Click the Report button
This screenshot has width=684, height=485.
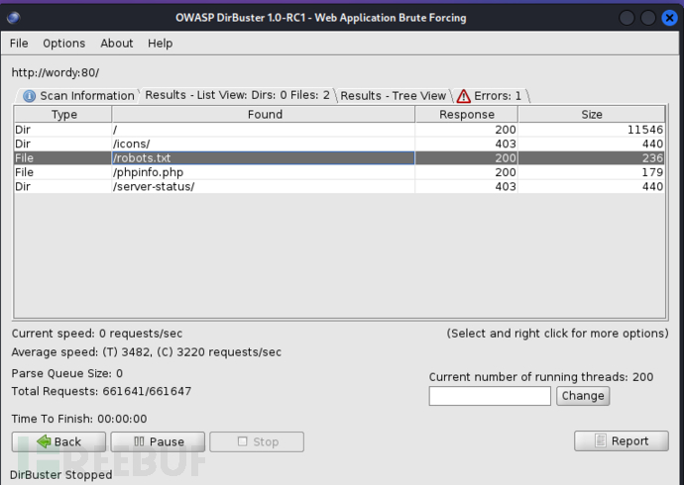pos(621,441)
